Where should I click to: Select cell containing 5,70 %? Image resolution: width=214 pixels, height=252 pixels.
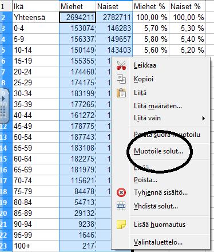(x=150, y=29)
